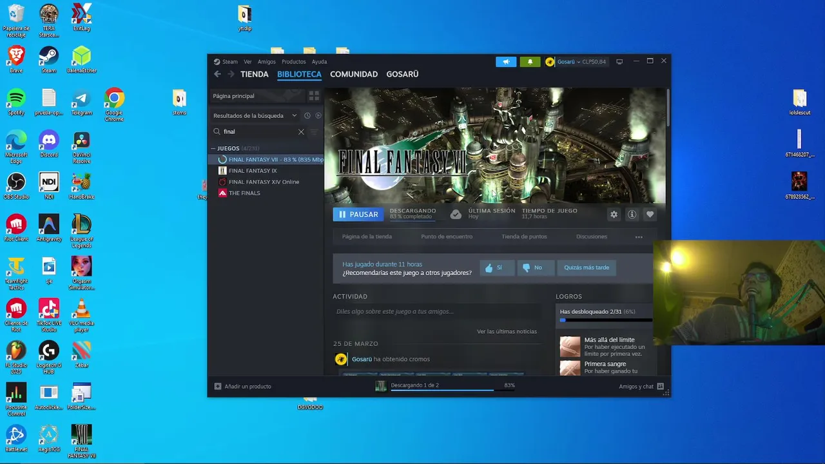Sort library by recent activity clock icon
825x464 pixels.
pyautogui.click(x=307, y=115)
